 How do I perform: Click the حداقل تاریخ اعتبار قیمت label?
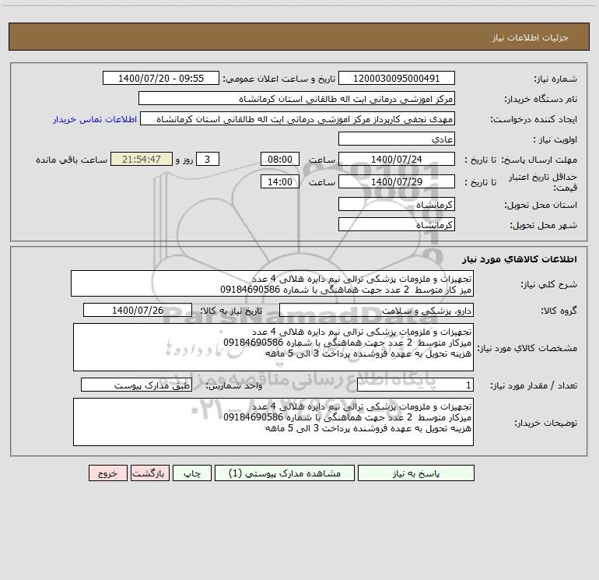click(543, 182)
